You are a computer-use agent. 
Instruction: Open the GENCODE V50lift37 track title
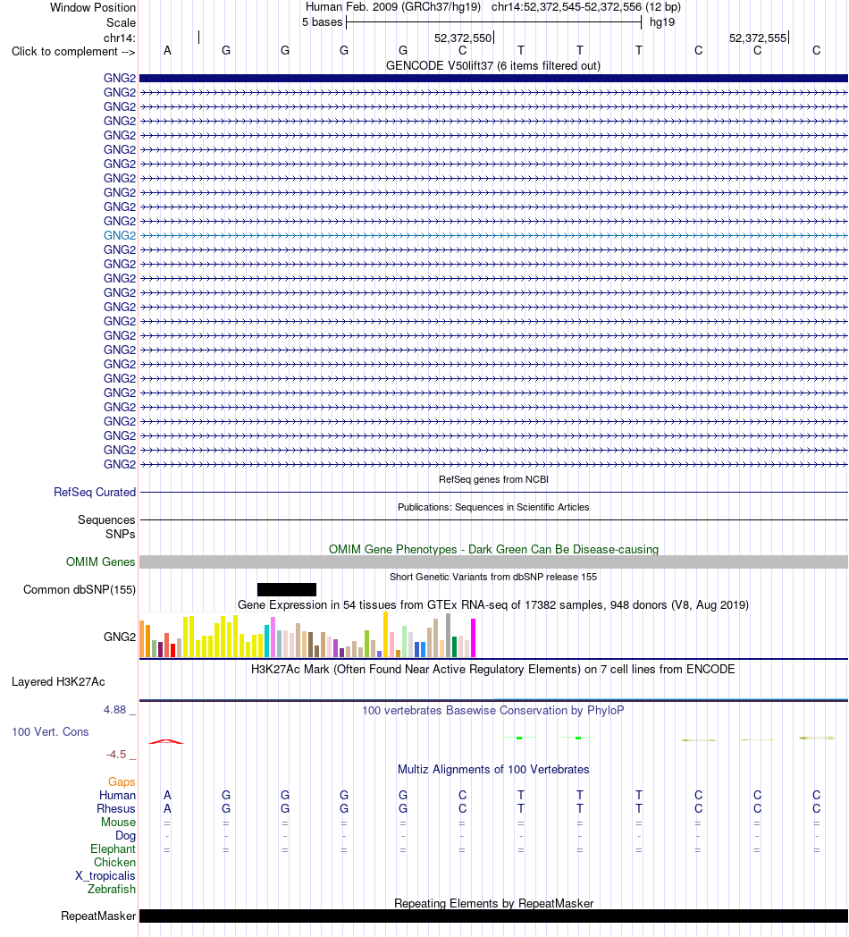point(493,66)
